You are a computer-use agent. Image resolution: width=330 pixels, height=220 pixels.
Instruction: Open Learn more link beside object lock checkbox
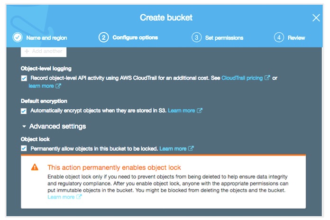coord(173,149)
